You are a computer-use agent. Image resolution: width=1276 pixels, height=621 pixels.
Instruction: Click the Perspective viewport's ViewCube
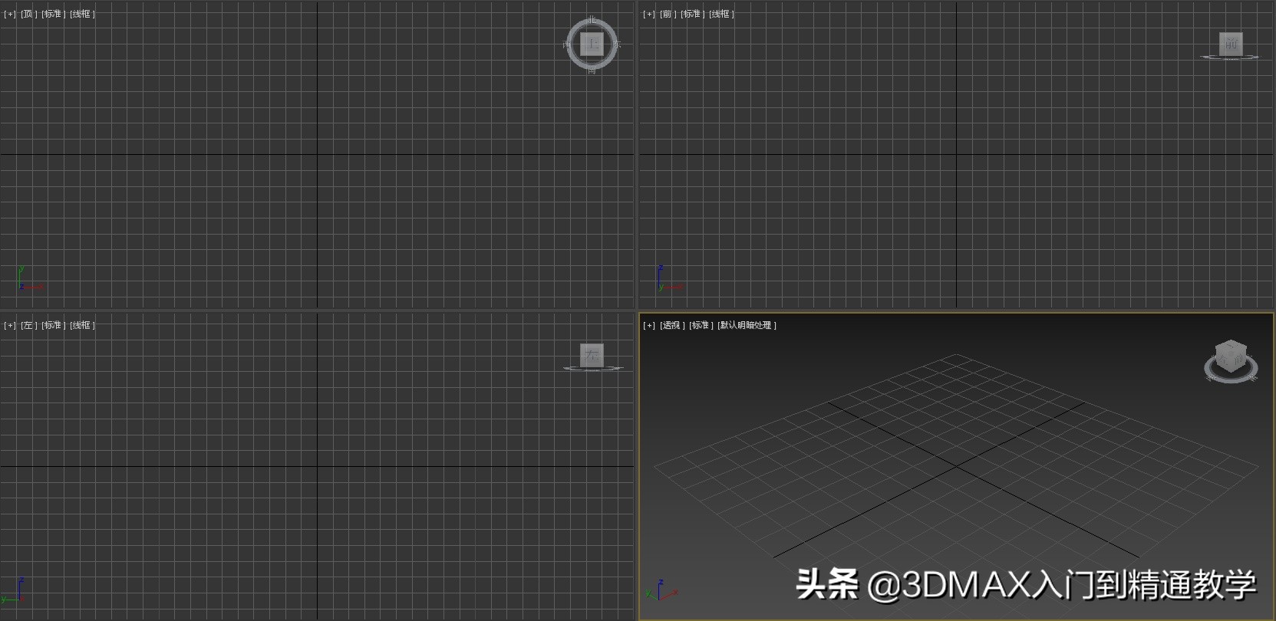[1231, 356]
